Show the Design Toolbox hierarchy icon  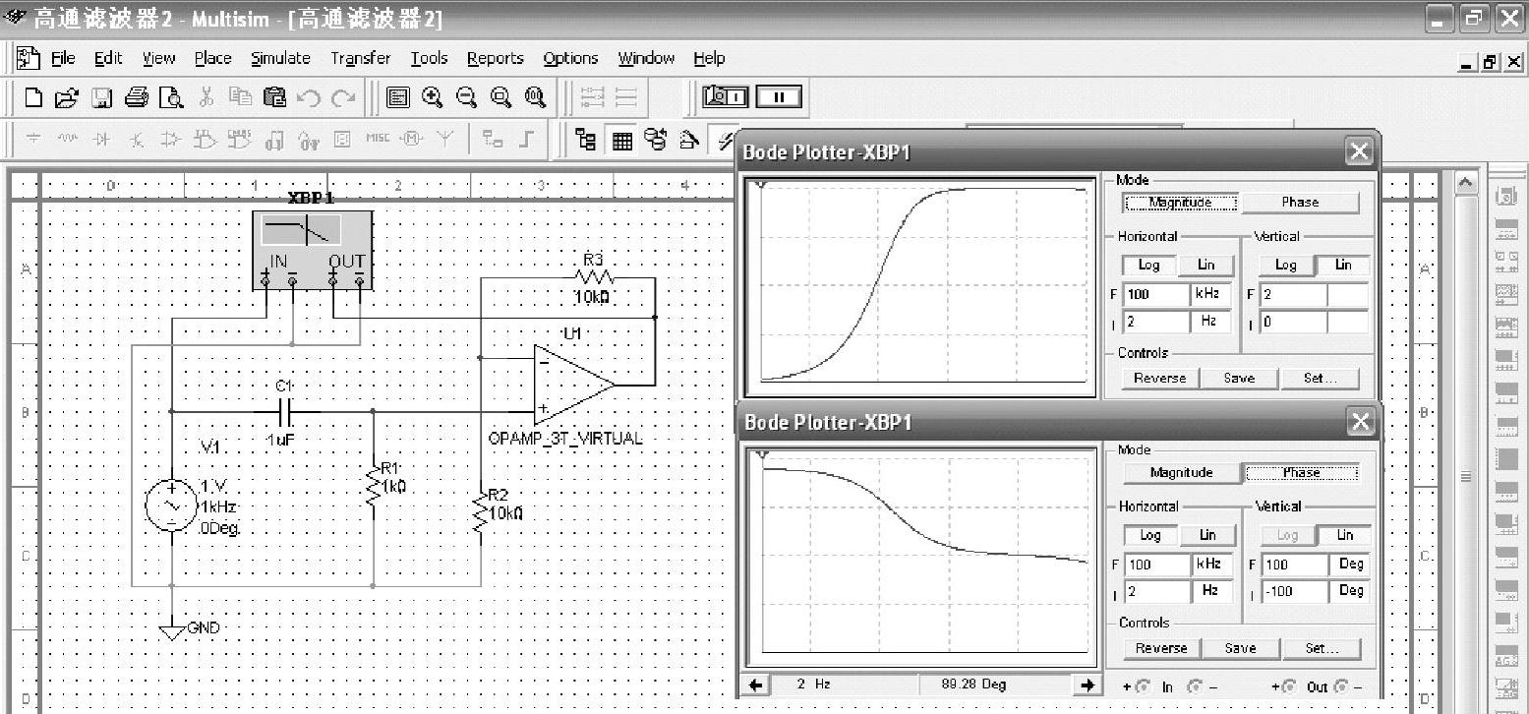[586, 140]
